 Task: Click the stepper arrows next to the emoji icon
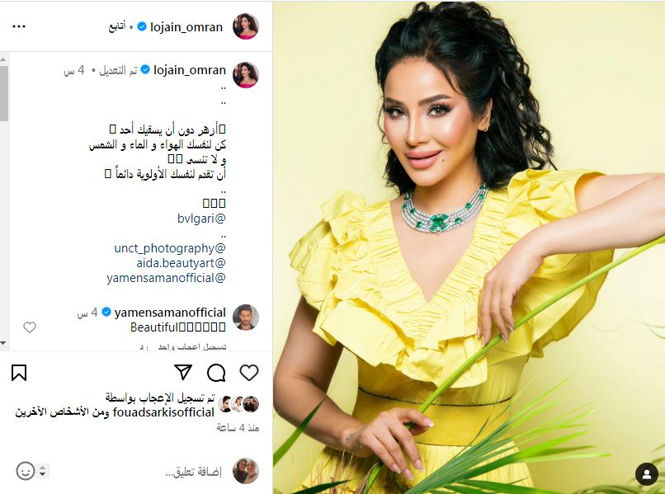pos(42,471)
